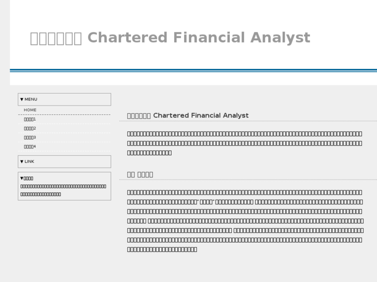The image size is (377, 282).
Task: Click the first paragraph under main heading
Action: tap(245, 143)
